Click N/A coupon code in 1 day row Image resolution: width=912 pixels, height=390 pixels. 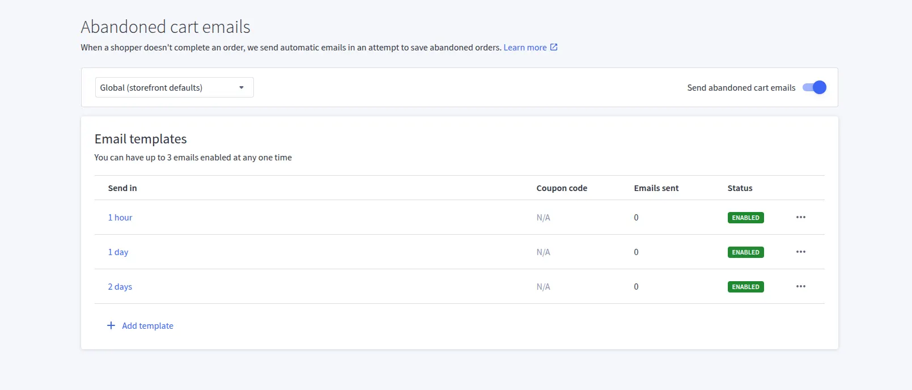coord(543,252)
